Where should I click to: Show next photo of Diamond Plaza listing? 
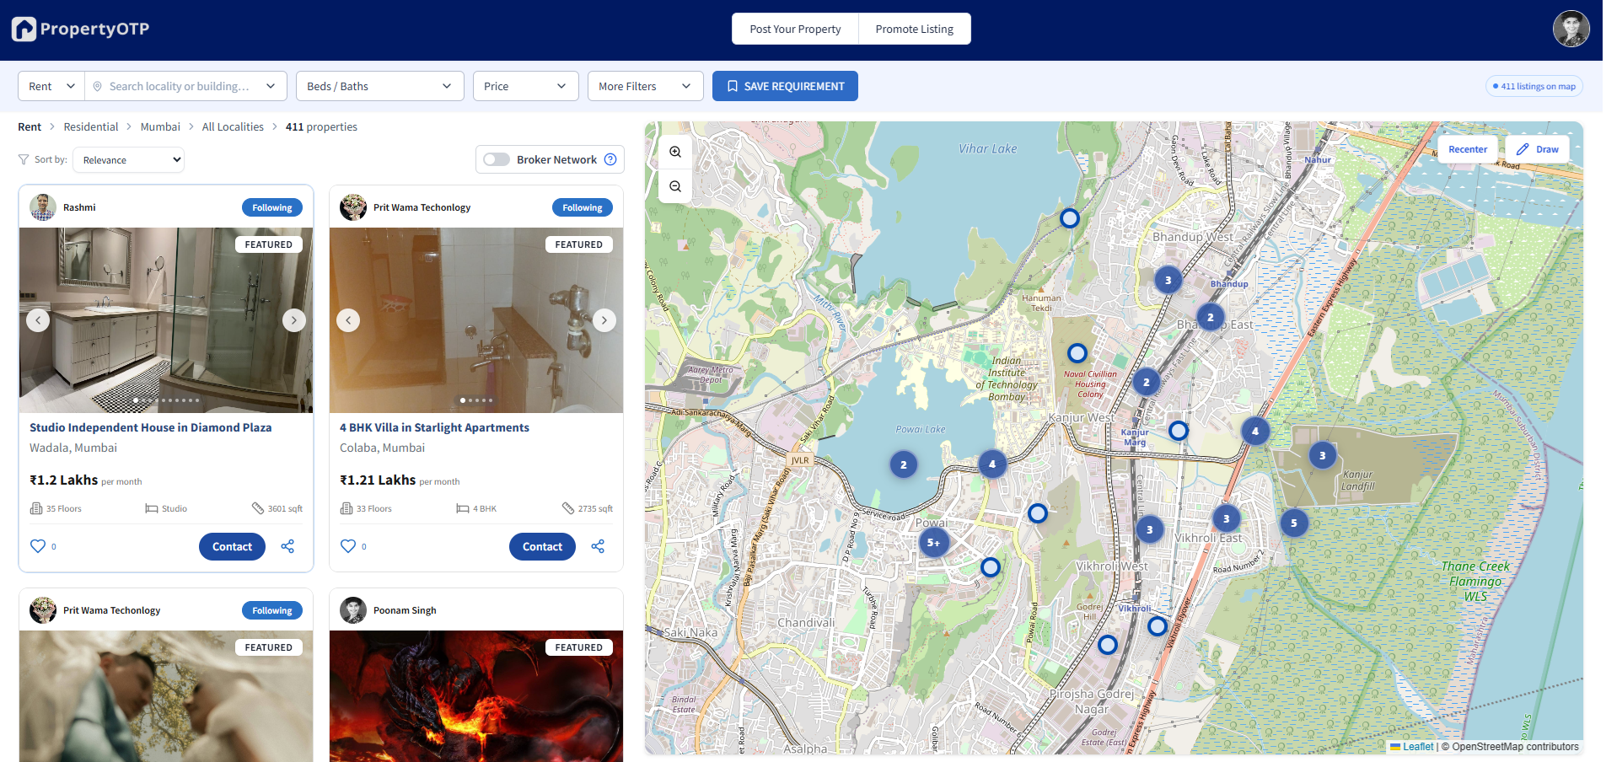pos(294,320)
